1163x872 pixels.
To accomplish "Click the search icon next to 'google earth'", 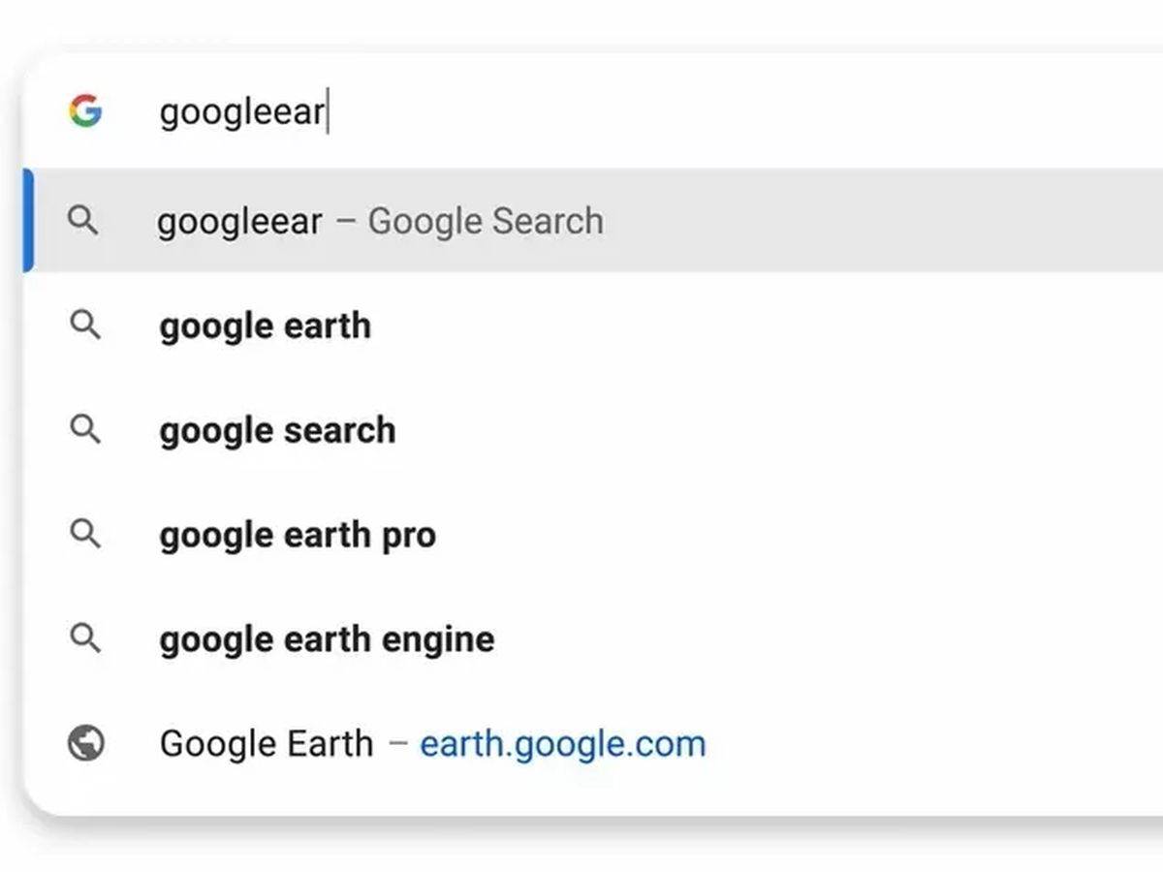I will click(85, 326).
